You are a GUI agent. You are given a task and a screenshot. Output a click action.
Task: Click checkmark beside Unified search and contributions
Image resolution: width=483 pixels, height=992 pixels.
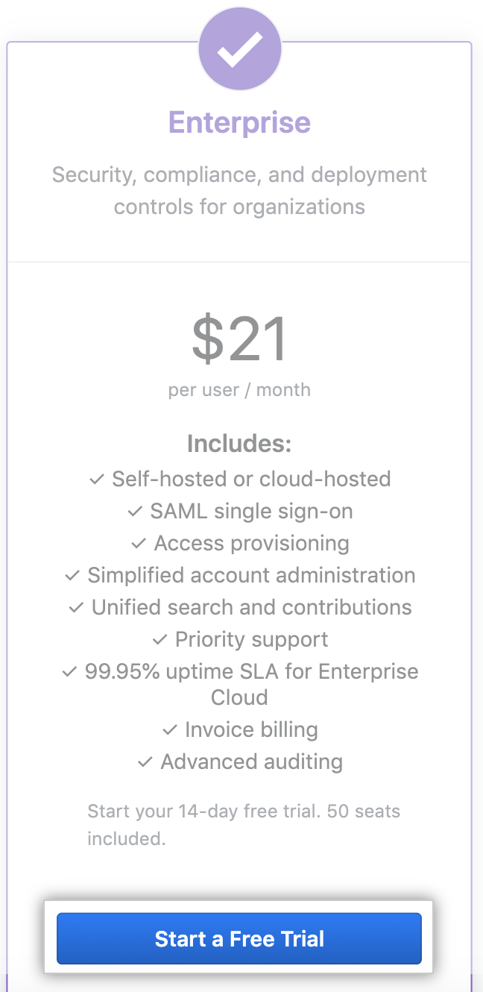76,608
